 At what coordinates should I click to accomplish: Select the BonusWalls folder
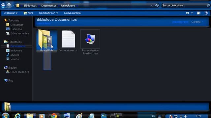pos(46,41)
